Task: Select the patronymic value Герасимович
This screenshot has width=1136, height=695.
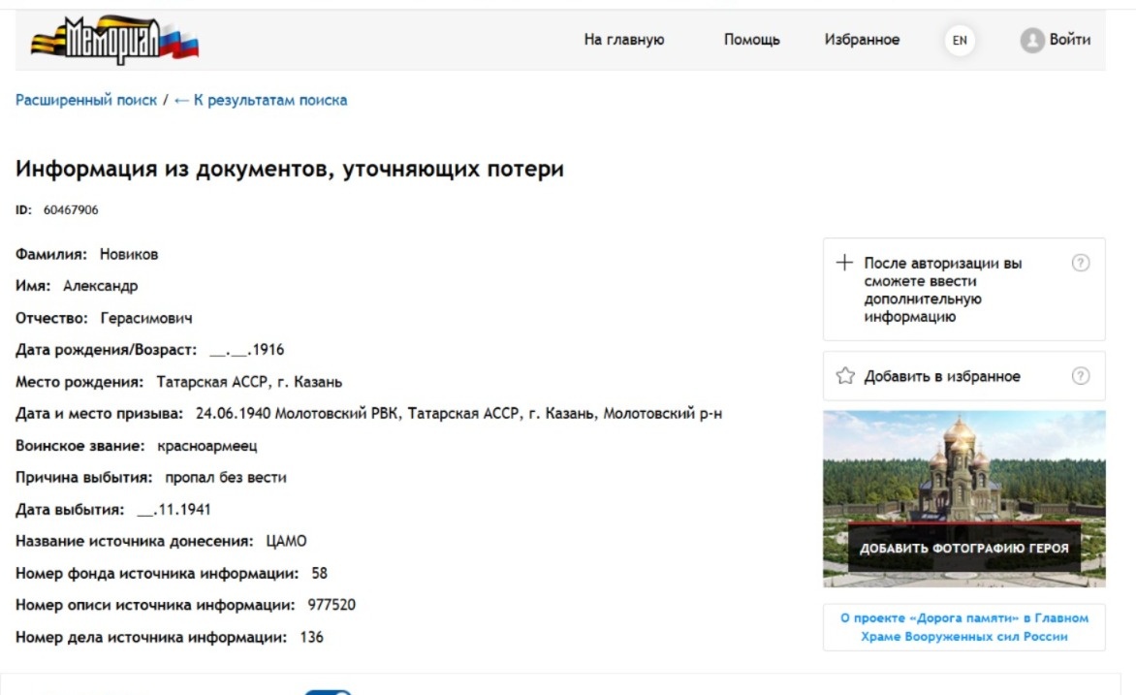Action: [146, 318]
